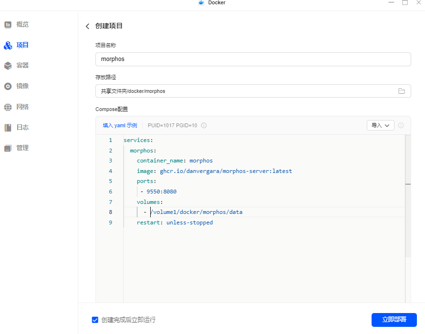This screenshot has height=334, width=425.
Task: Switch to the 容器 Containers section
Action: click(22, 66)
